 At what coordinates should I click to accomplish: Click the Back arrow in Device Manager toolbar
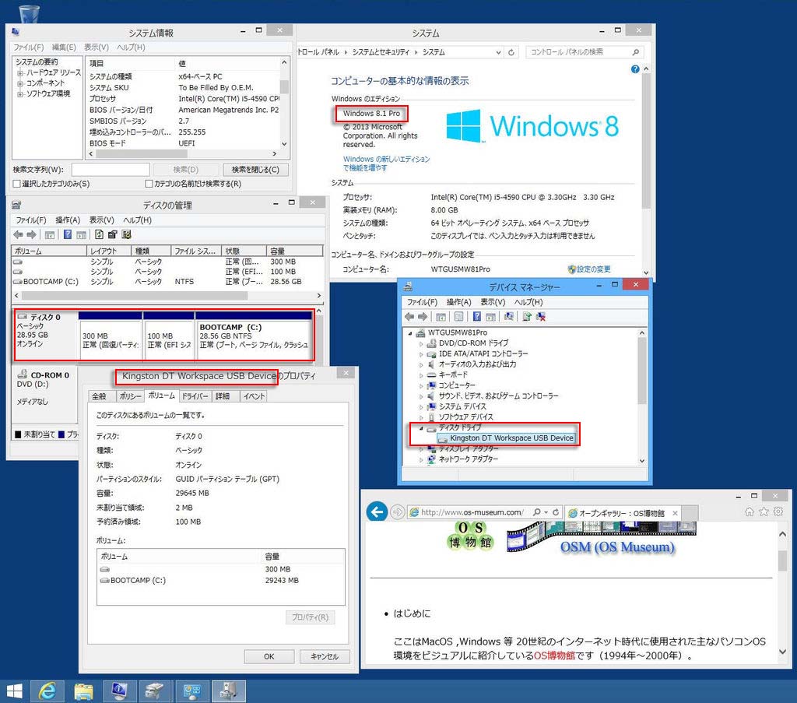(x=409, y=317)
